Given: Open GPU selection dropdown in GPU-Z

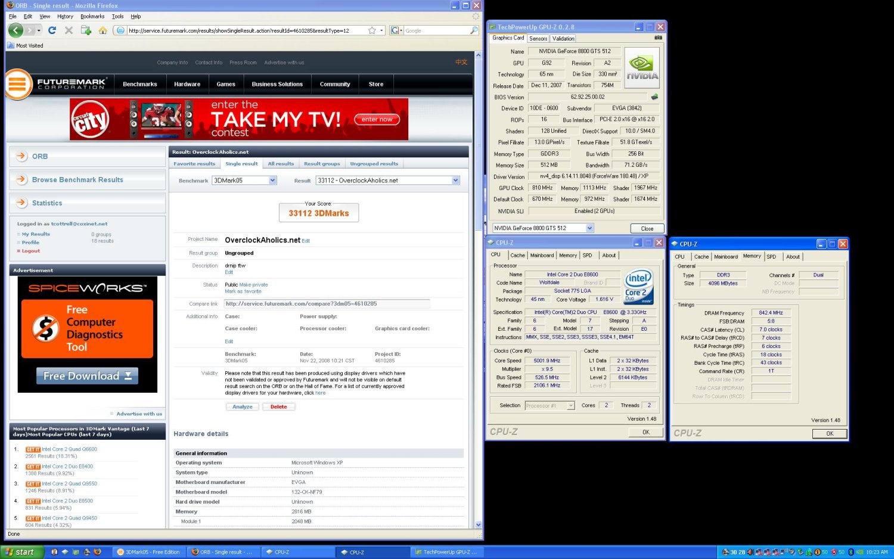Looking at the screenshot, I should pos(589,228).
